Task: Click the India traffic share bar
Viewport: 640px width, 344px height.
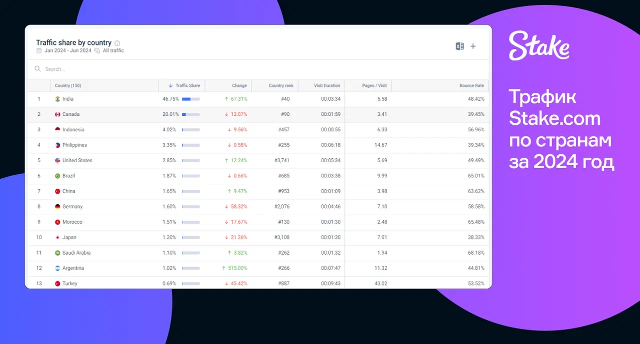Action: pyautogui.click(x=190, y=99)
